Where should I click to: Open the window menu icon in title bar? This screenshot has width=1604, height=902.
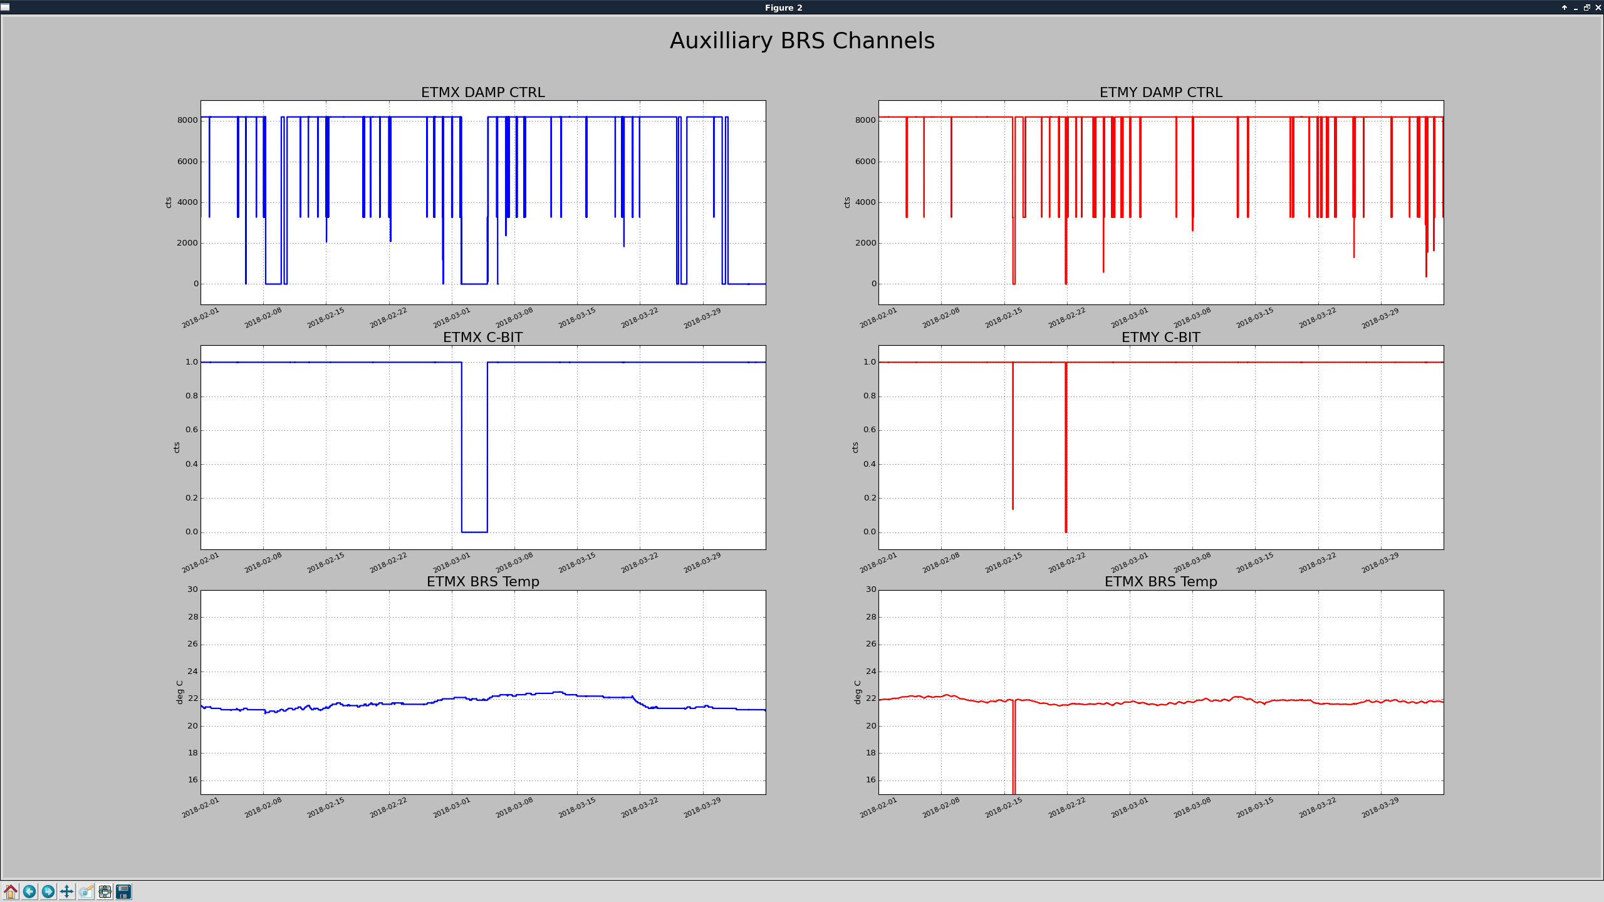click(6, 8)
